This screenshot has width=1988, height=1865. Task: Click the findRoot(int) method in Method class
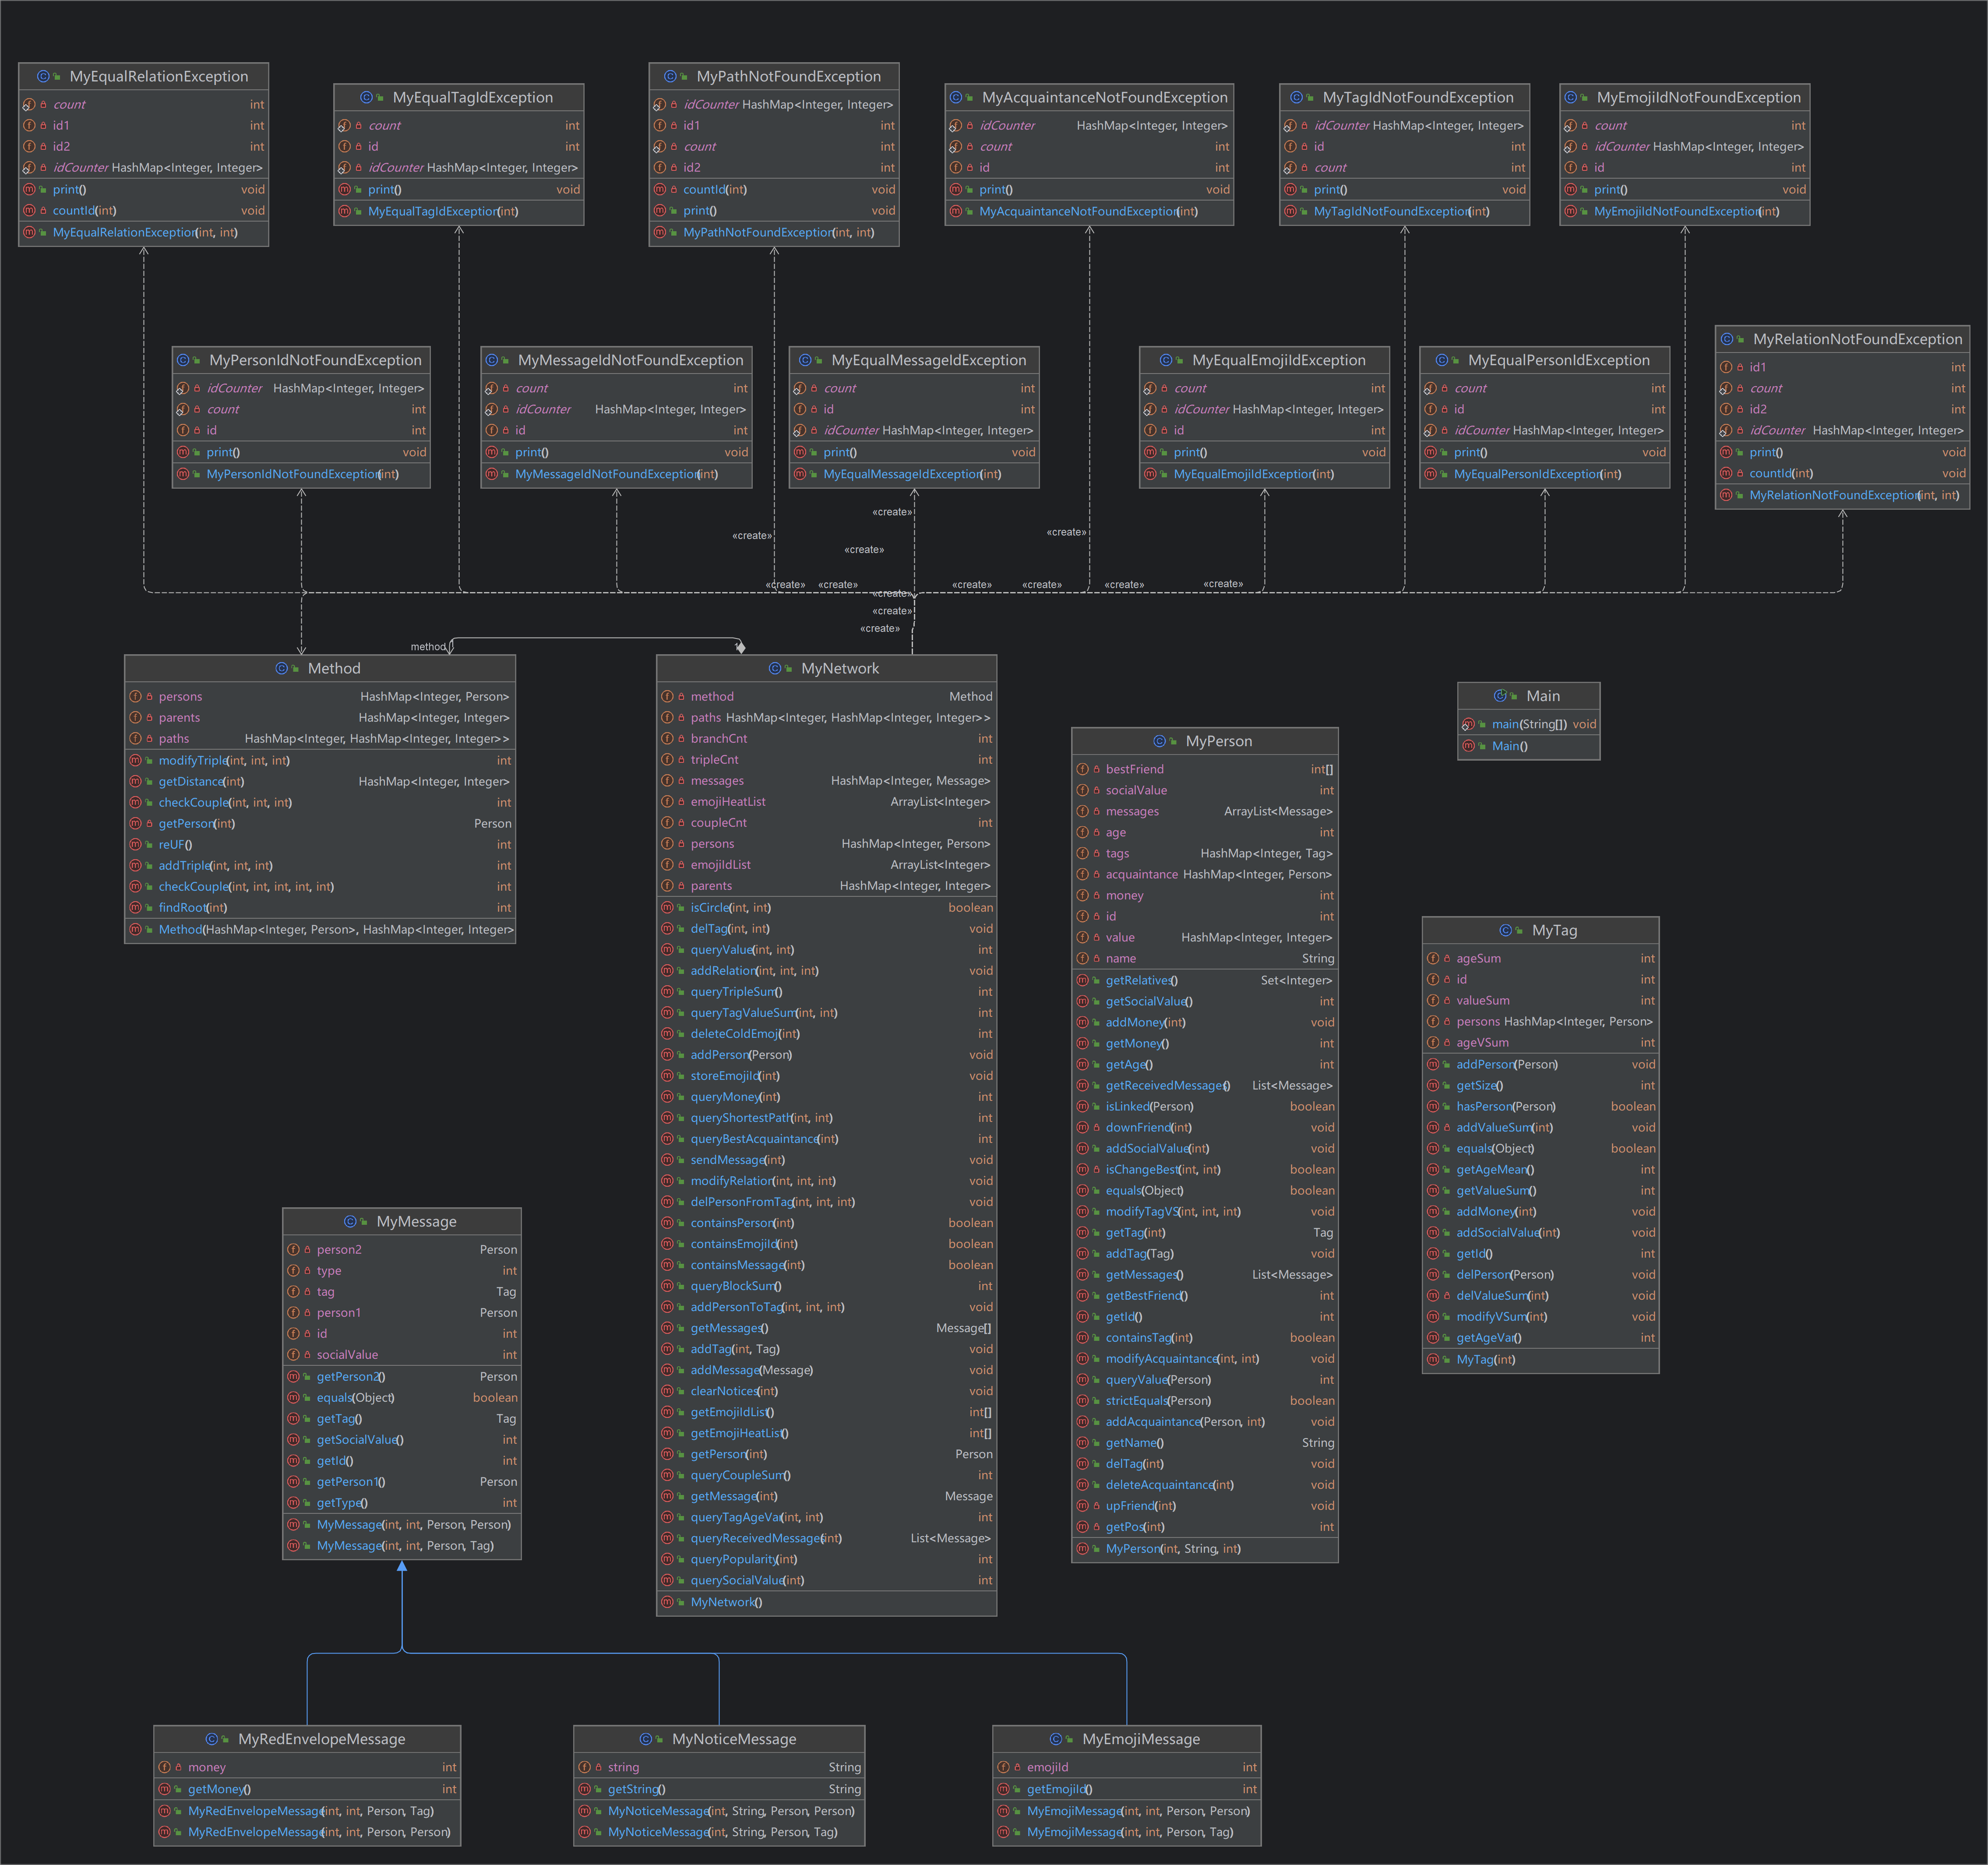(x=192, y=908)
